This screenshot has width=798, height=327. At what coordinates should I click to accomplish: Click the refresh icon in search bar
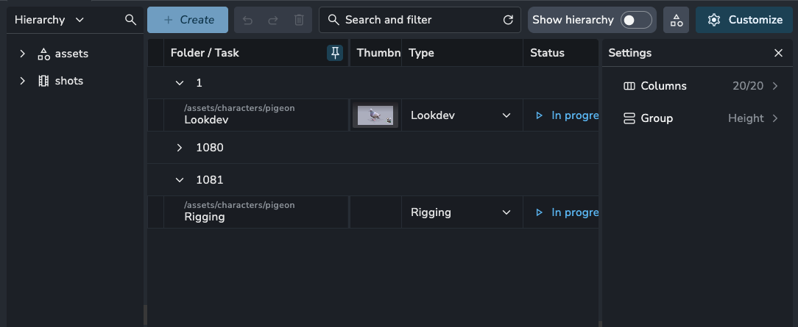pos(508,20)
